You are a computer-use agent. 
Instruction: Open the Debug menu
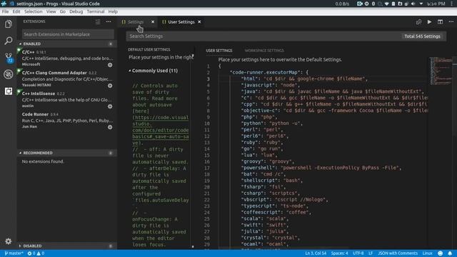coord(76,11)
